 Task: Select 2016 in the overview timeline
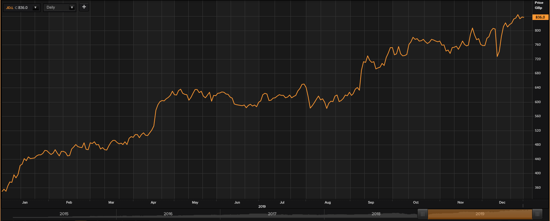pos(168,214)
